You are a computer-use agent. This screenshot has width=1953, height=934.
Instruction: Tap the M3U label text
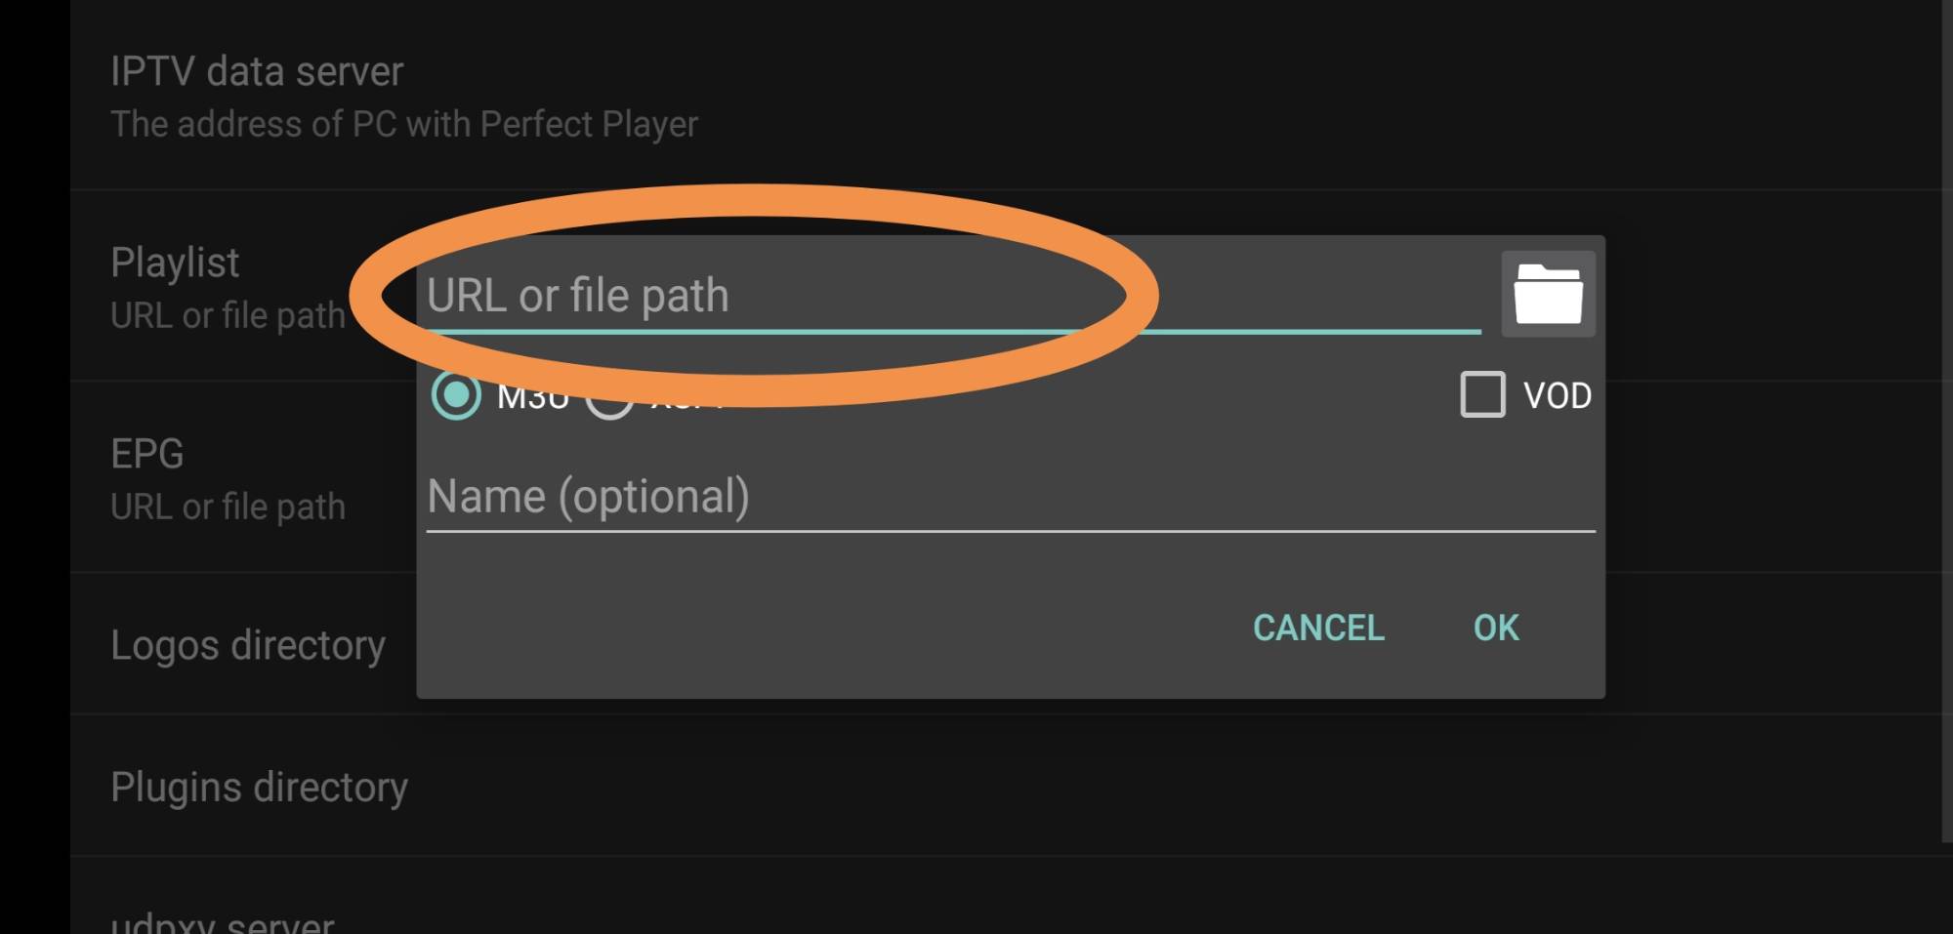tap(533, 400)
